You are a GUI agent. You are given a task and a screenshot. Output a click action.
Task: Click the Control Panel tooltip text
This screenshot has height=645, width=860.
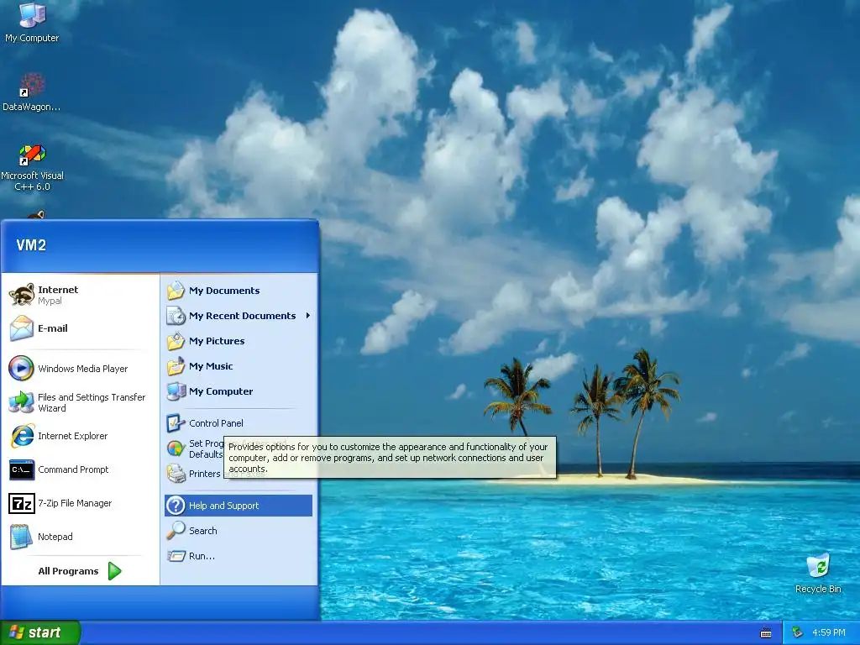(390, 458)
